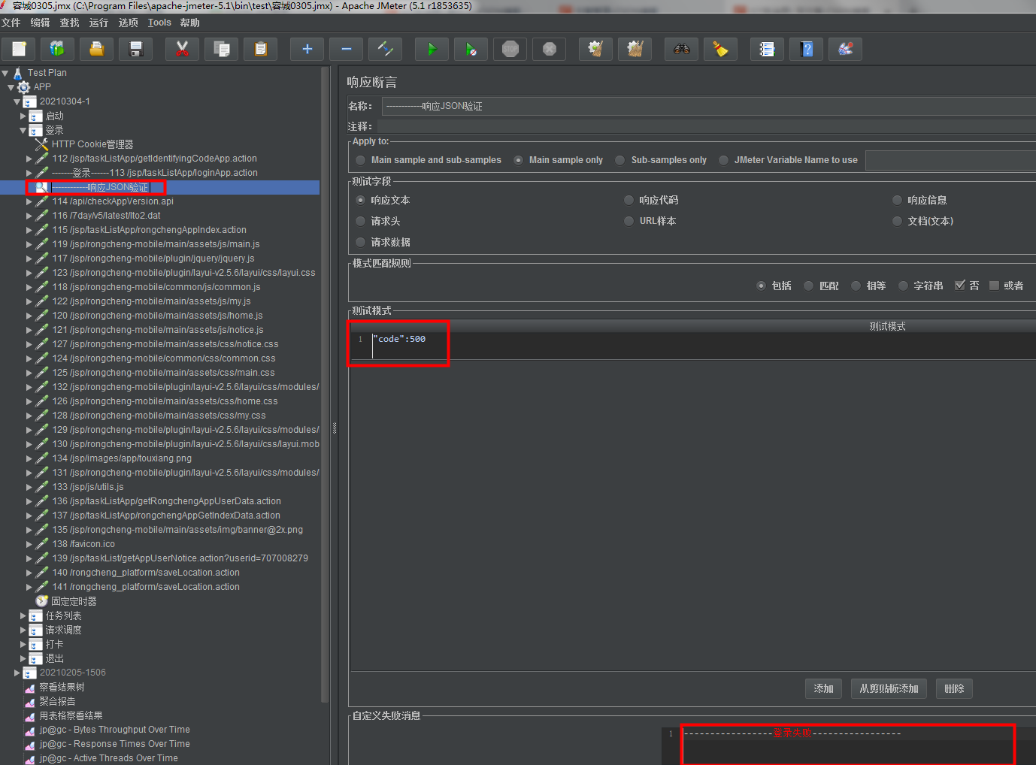Expand the 请求调度 node

click(23, 630)
